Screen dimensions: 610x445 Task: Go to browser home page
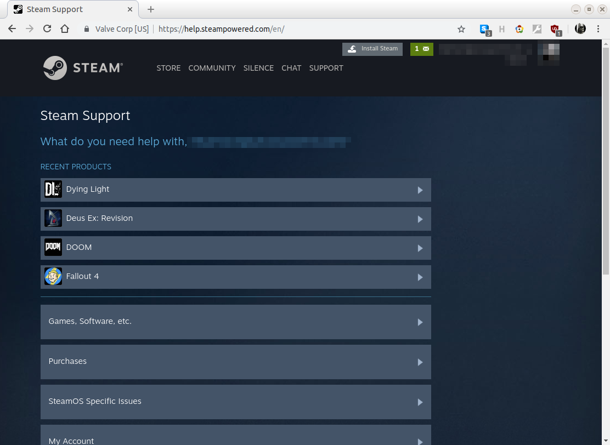tap(65, 29)
